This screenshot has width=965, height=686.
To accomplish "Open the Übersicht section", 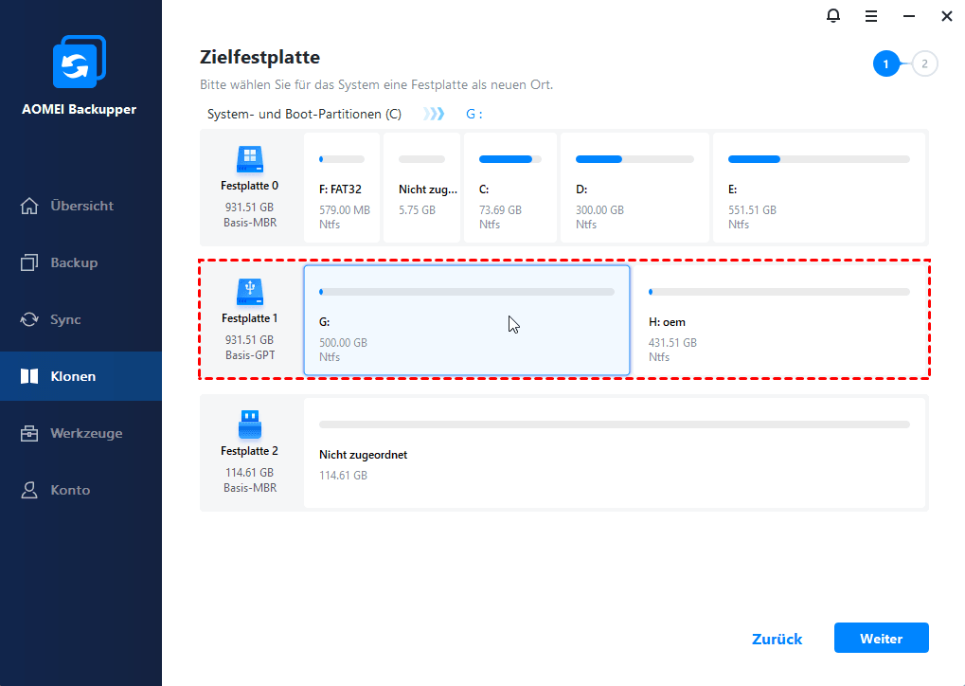I will 81,206.
